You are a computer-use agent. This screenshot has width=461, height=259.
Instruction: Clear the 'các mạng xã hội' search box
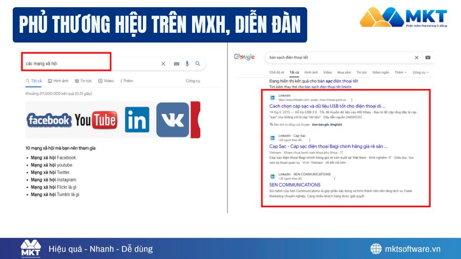(x=163, y=63)
